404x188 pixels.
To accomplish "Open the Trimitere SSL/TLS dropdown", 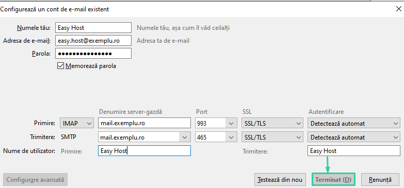I will 272,138.
